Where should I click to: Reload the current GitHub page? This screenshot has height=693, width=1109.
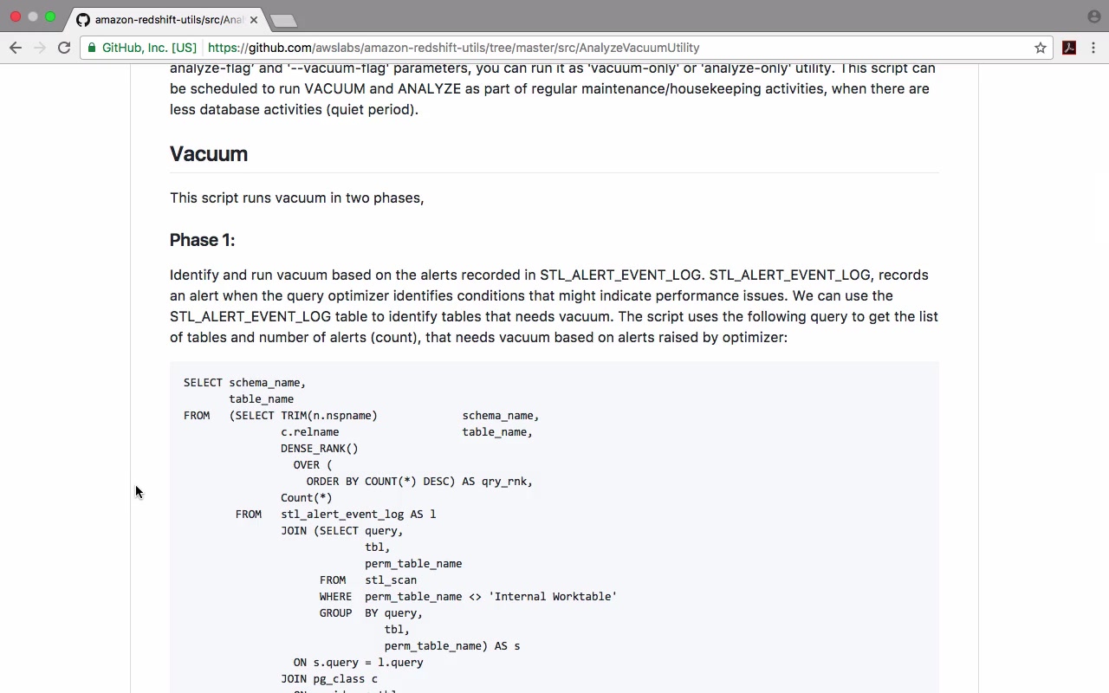click(x=64, y=48)
